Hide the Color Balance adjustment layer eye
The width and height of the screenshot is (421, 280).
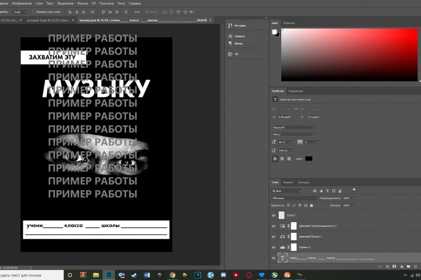[x=274, y=237]
